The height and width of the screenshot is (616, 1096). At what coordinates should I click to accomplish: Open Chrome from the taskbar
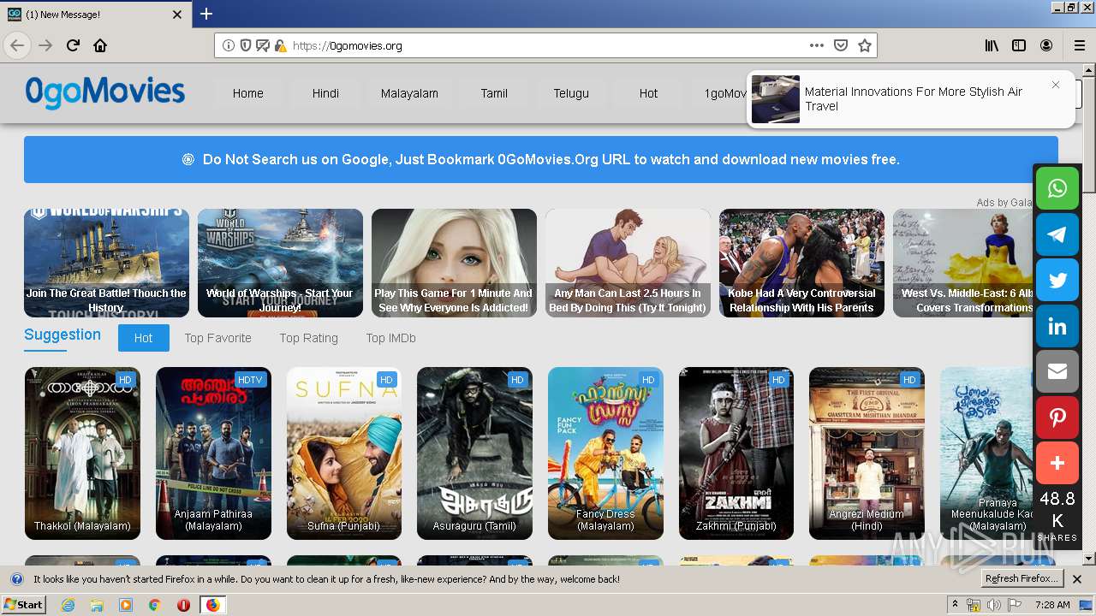[x=154, y=605]
